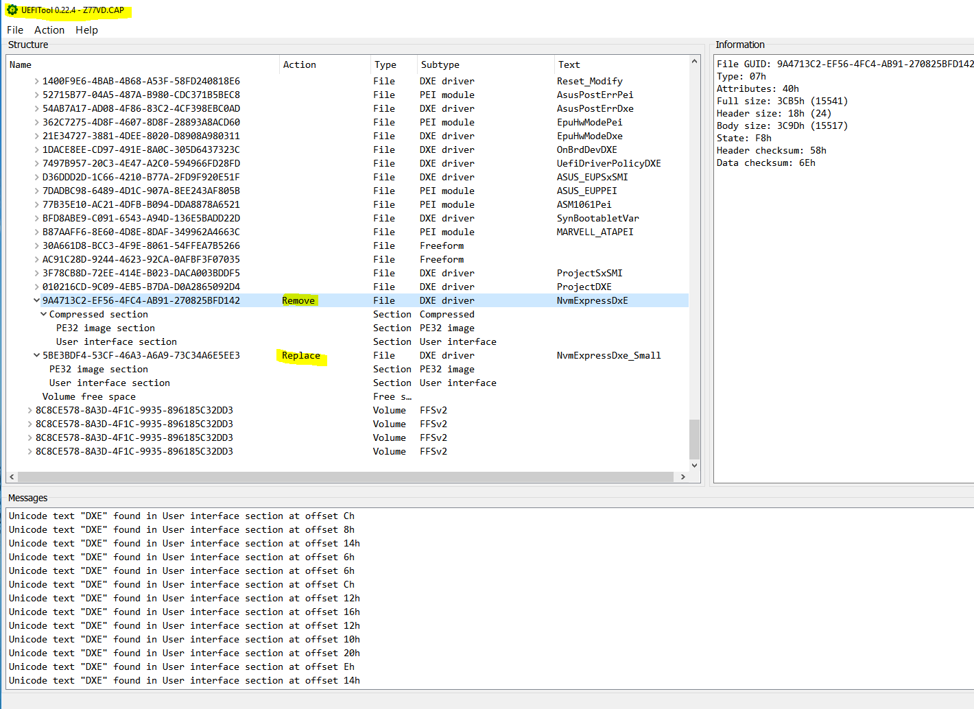Click the Header checksum line in Information
This screenshot has width=974, height=709.
(772, 150)
